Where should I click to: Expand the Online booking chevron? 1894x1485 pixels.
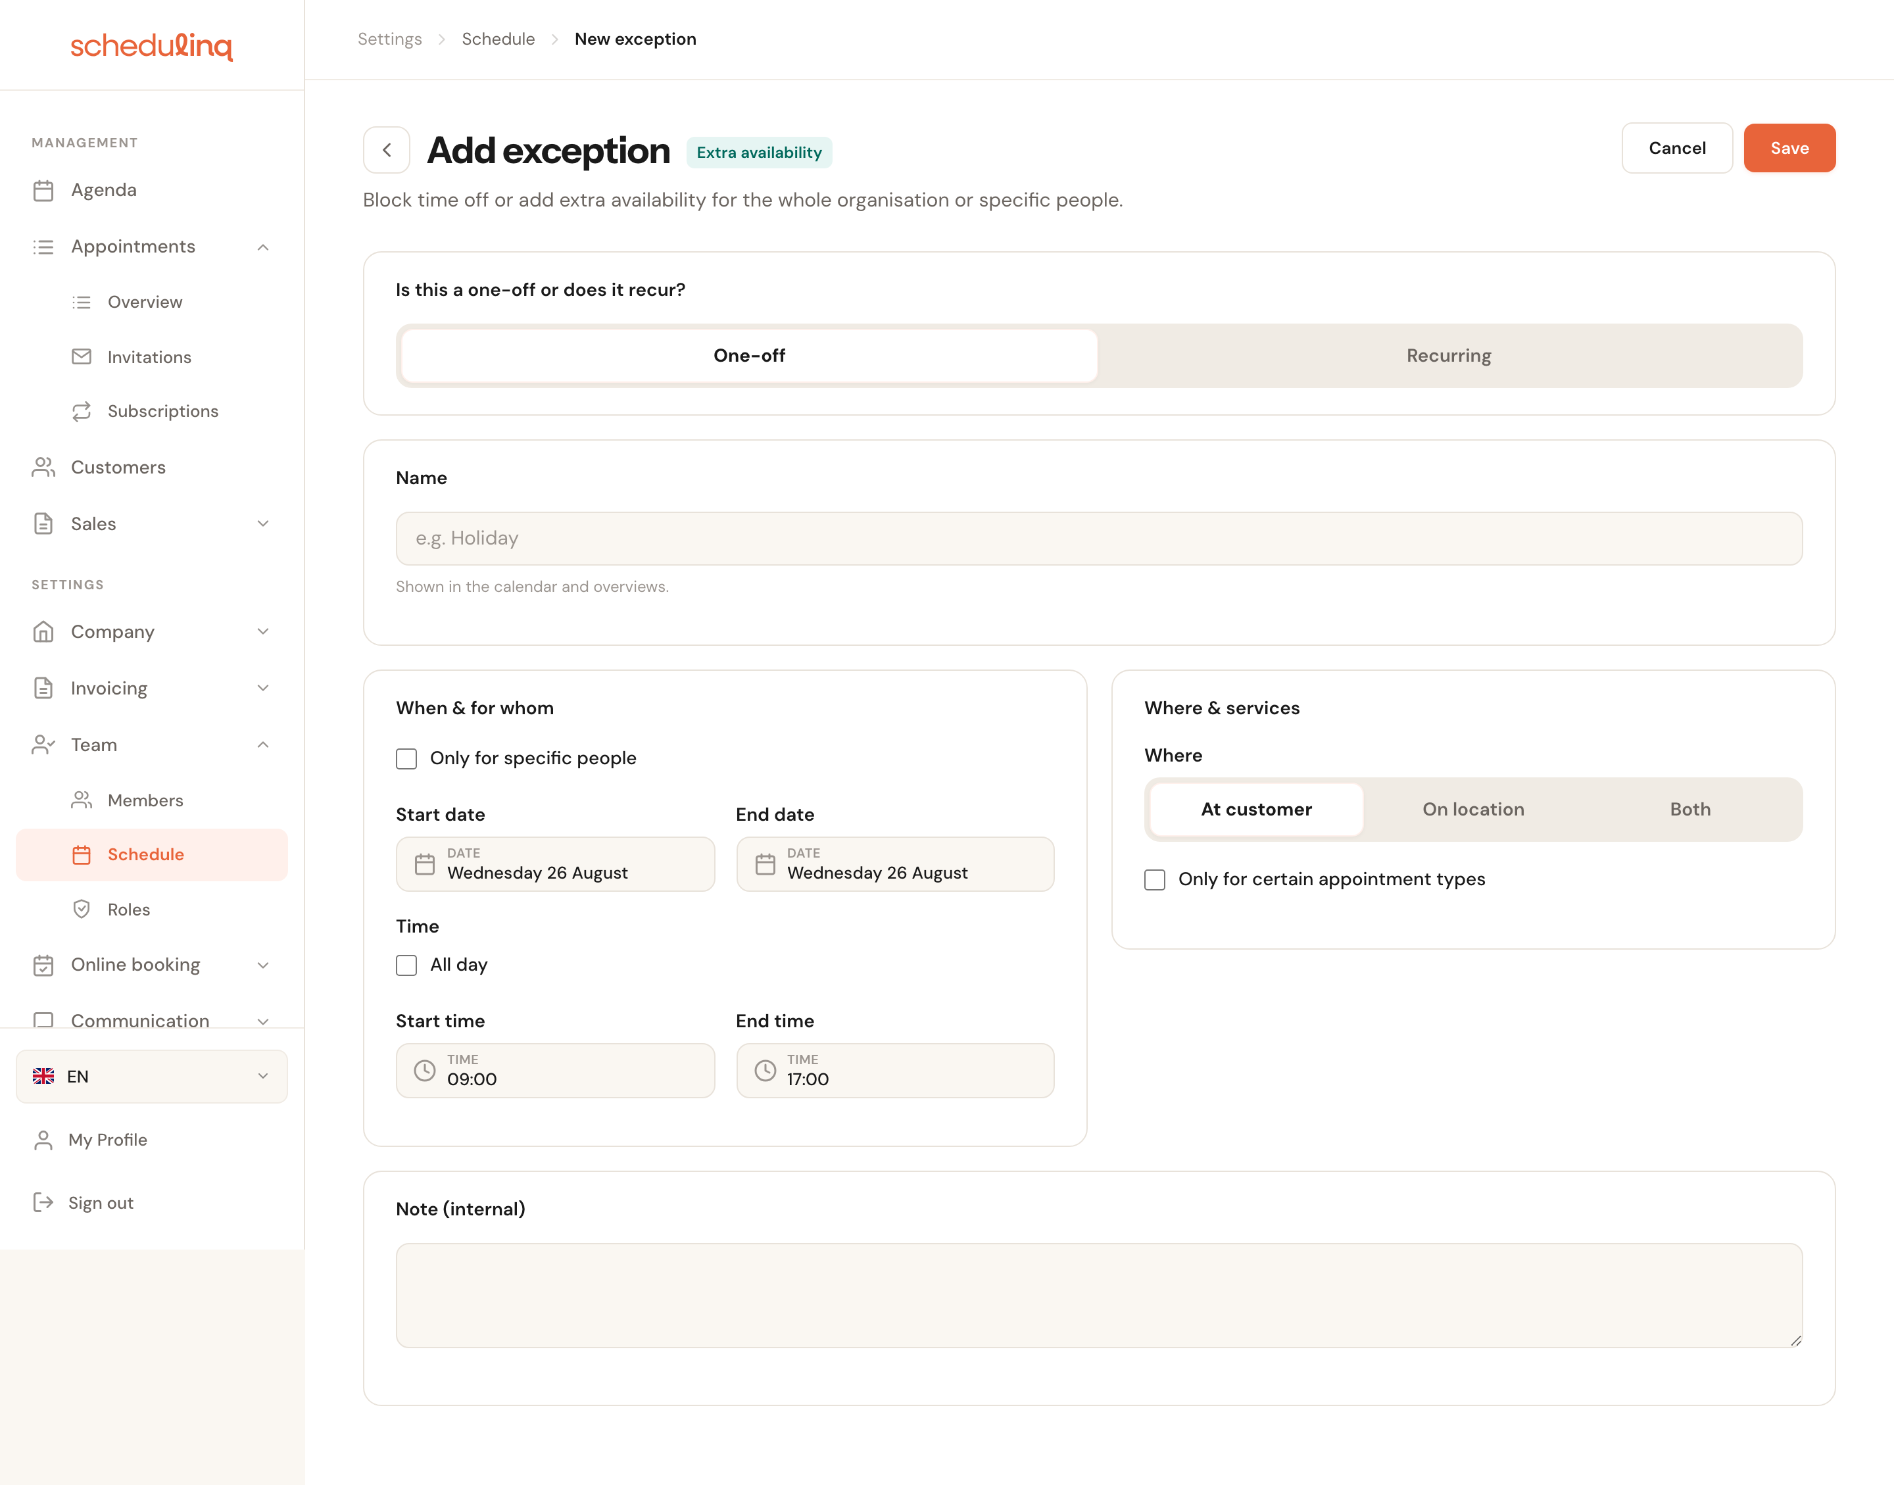click(x=263, y=965)
